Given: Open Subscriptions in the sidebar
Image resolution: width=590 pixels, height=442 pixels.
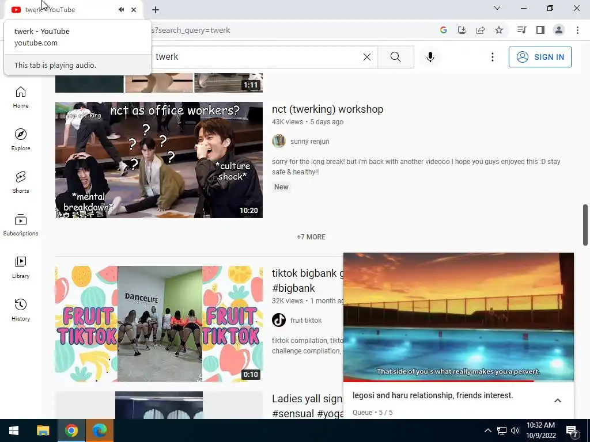Looking at the screenshot, I should 21,225.
